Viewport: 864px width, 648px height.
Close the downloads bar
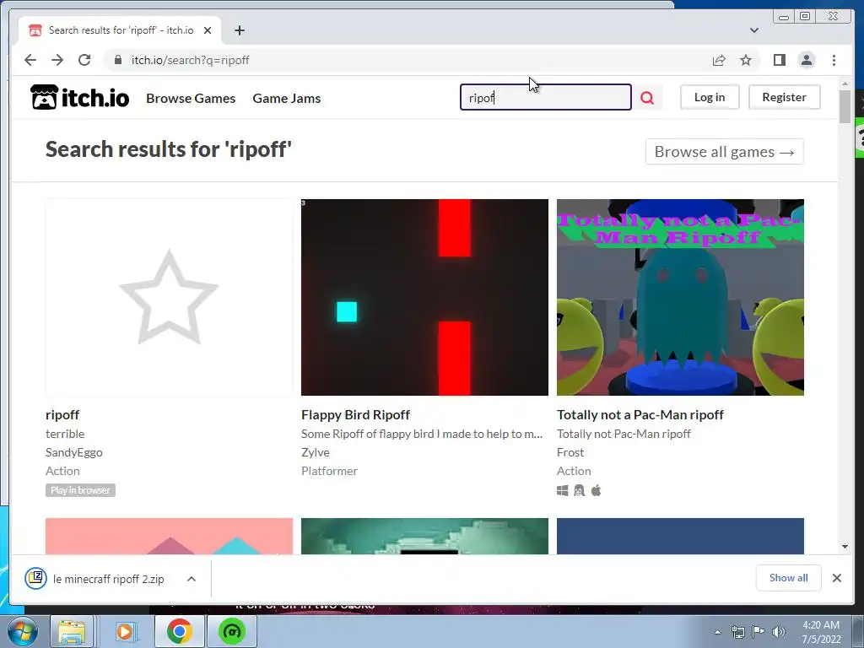(x=836, y=577)
